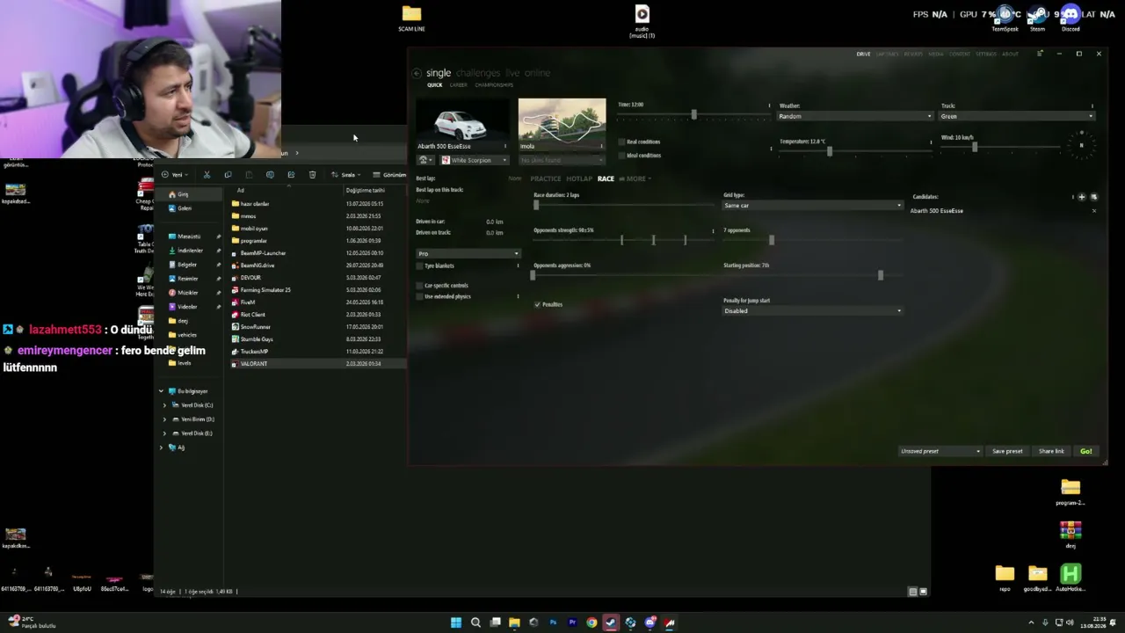The height and width of the screenshot is (633, 1125).
Task: Click the taskbar Search icon
Action: point(475,622)
